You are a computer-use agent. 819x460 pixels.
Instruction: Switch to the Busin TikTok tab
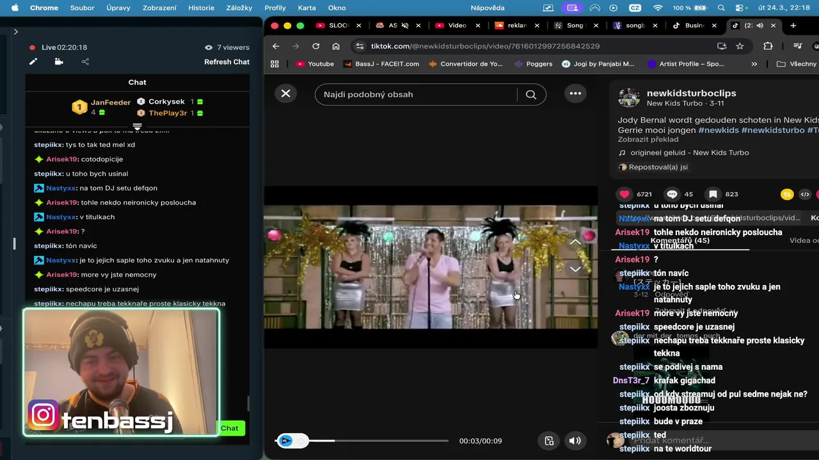point(694,26)
